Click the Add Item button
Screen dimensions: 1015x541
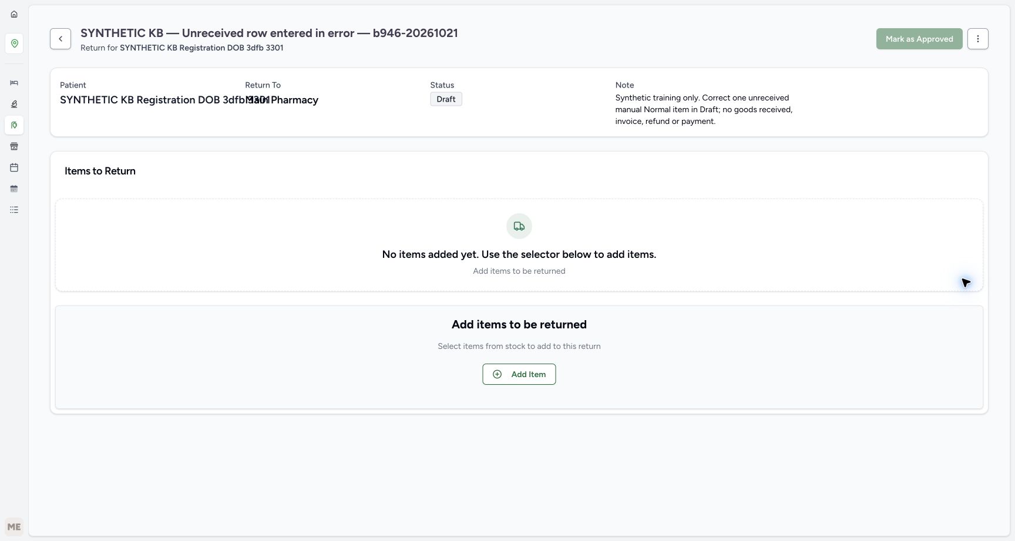tap(519, 374)
